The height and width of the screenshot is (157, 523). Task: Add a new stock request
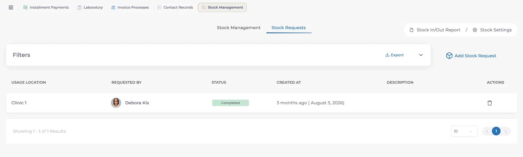[471, 56]
